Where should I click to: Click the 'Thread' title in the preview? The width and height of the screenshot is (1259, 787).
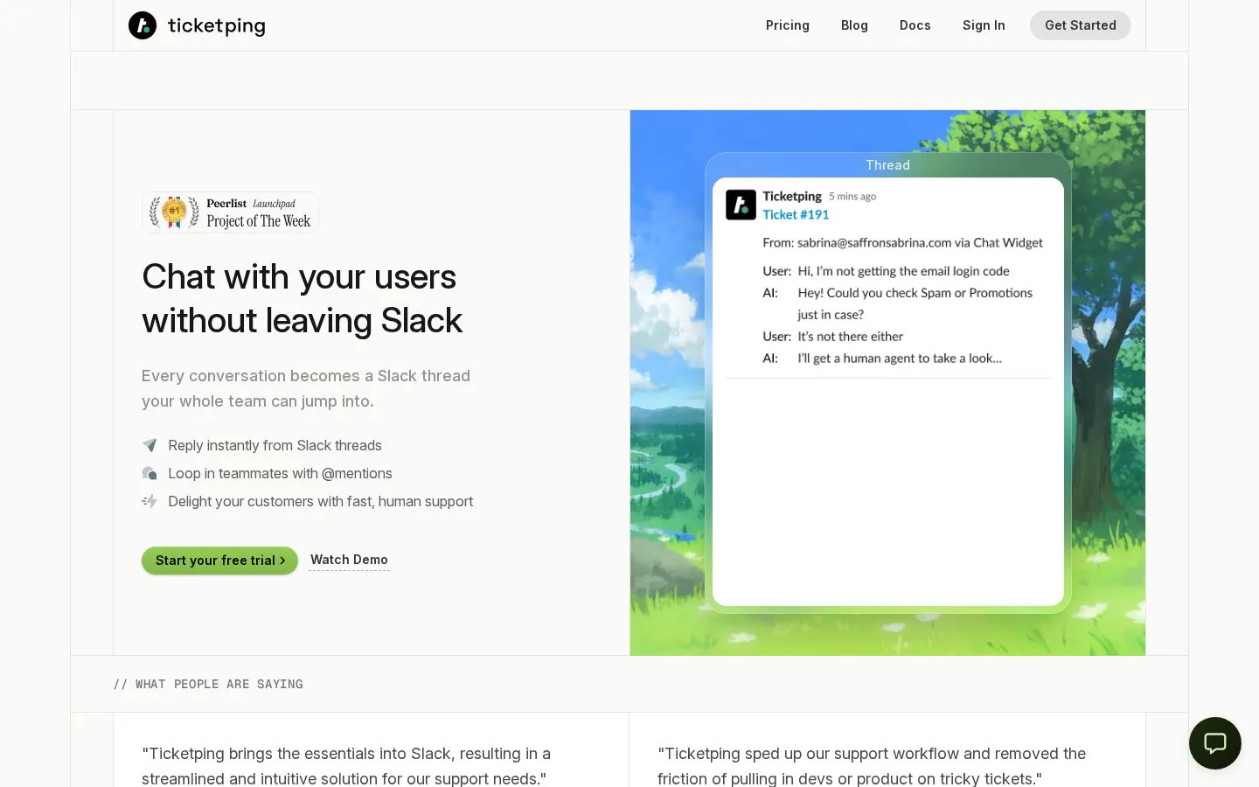point(887,165)
